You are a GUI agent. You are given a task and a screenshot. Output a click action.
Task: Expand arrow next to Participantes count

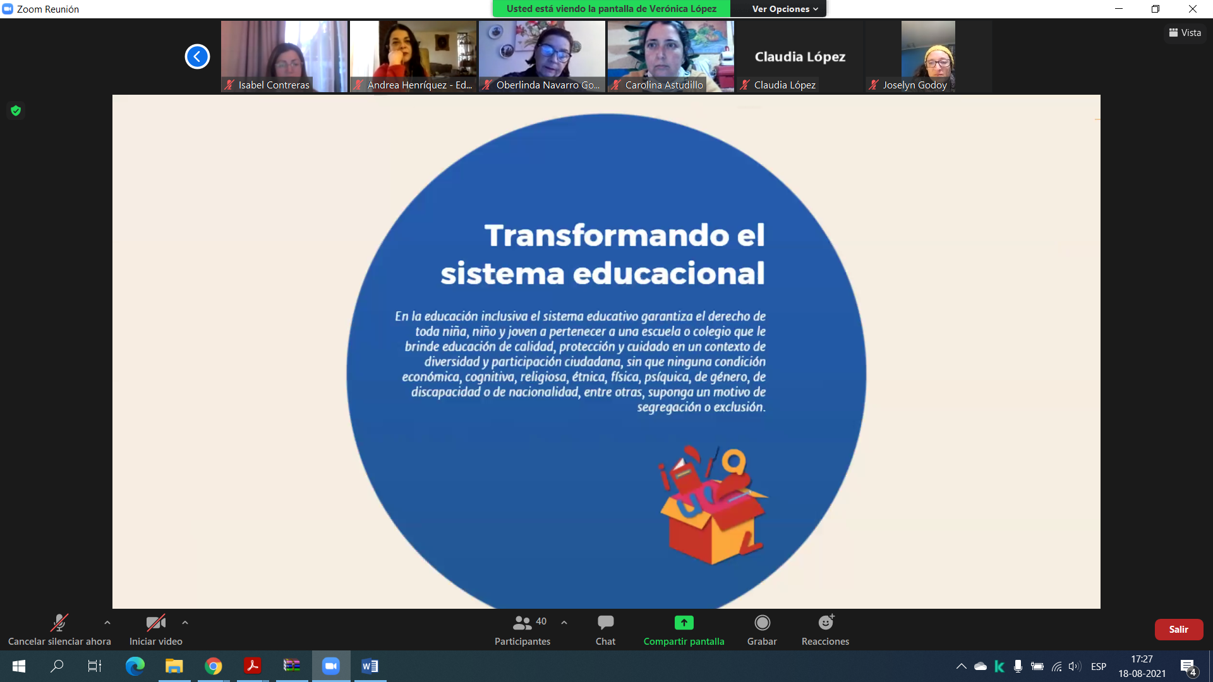564,623
